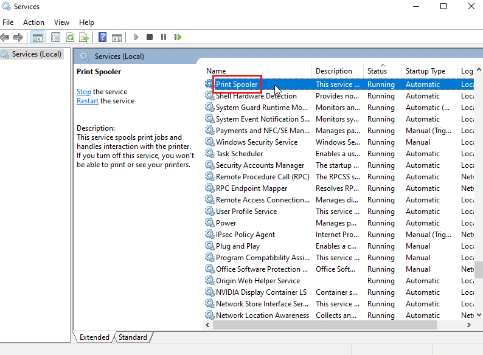
Task: Sort by the Status column header
Action: [x=383, y=71]
